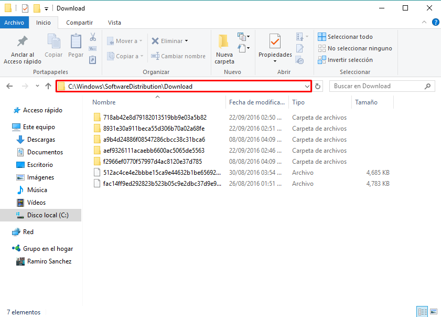Select file fac14ff9ed292823b523b05c9e2dbc37d9e9
Screen dimensions: 441x317
tap(162, 184)
